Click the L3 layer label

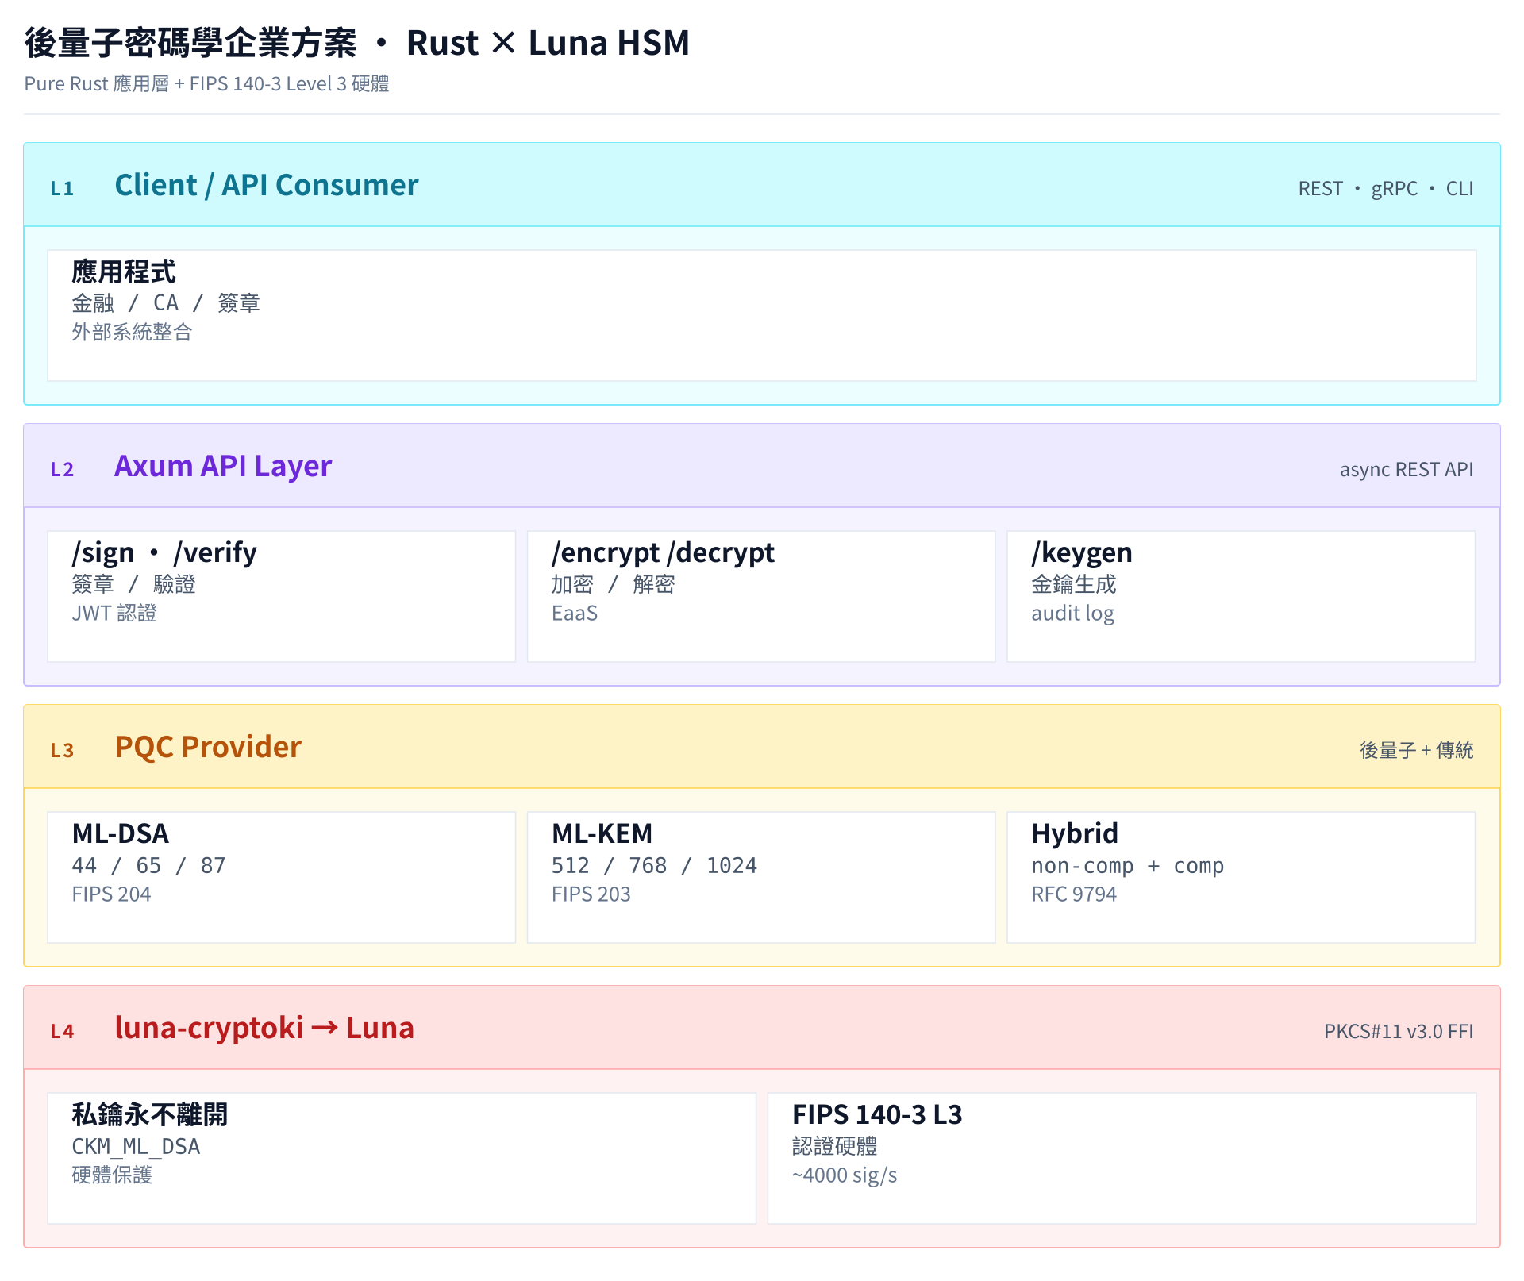[x=62, y=751]
